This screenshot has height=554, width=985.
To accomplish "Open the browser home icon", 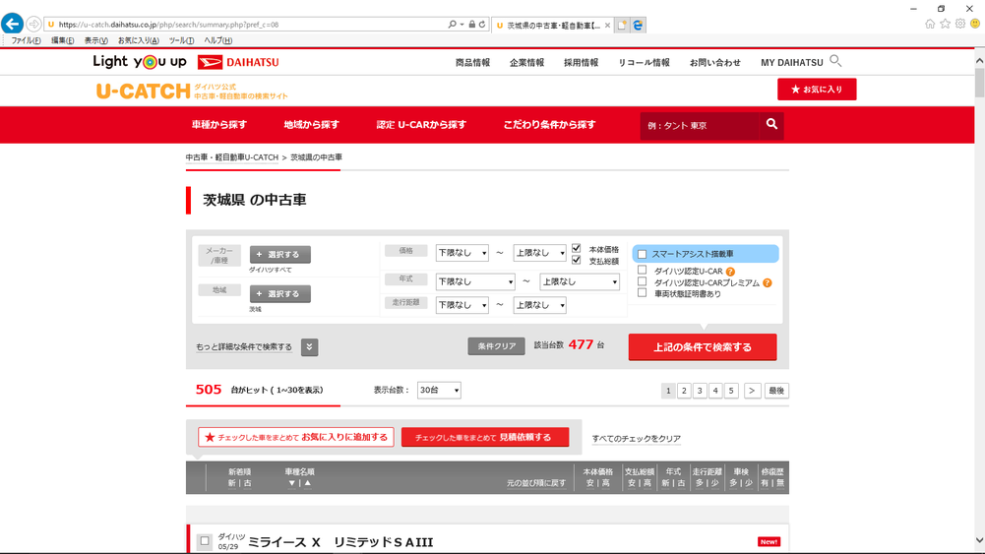I will pyautogui.click(x=930, y=24).
